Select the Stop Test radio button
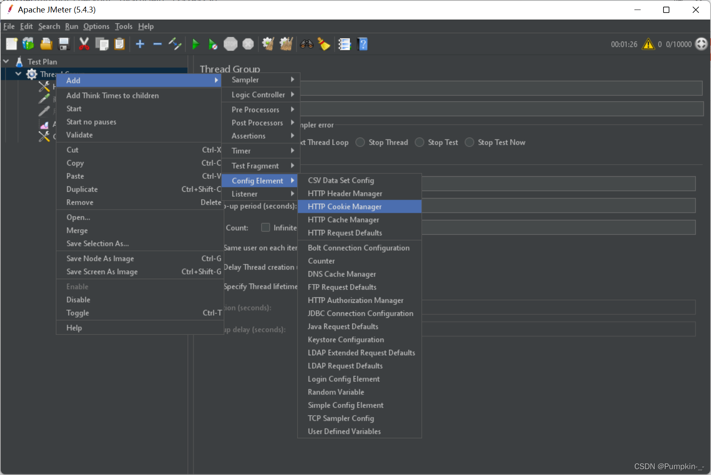Screen dimensions: 711x475 (420, 142)
